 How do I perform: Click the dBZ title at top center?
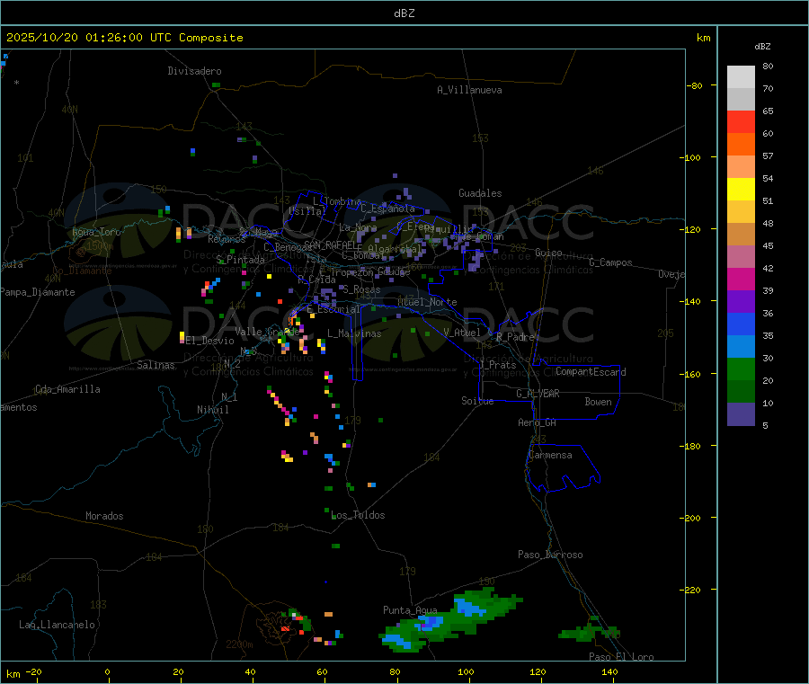click(404, 13)
